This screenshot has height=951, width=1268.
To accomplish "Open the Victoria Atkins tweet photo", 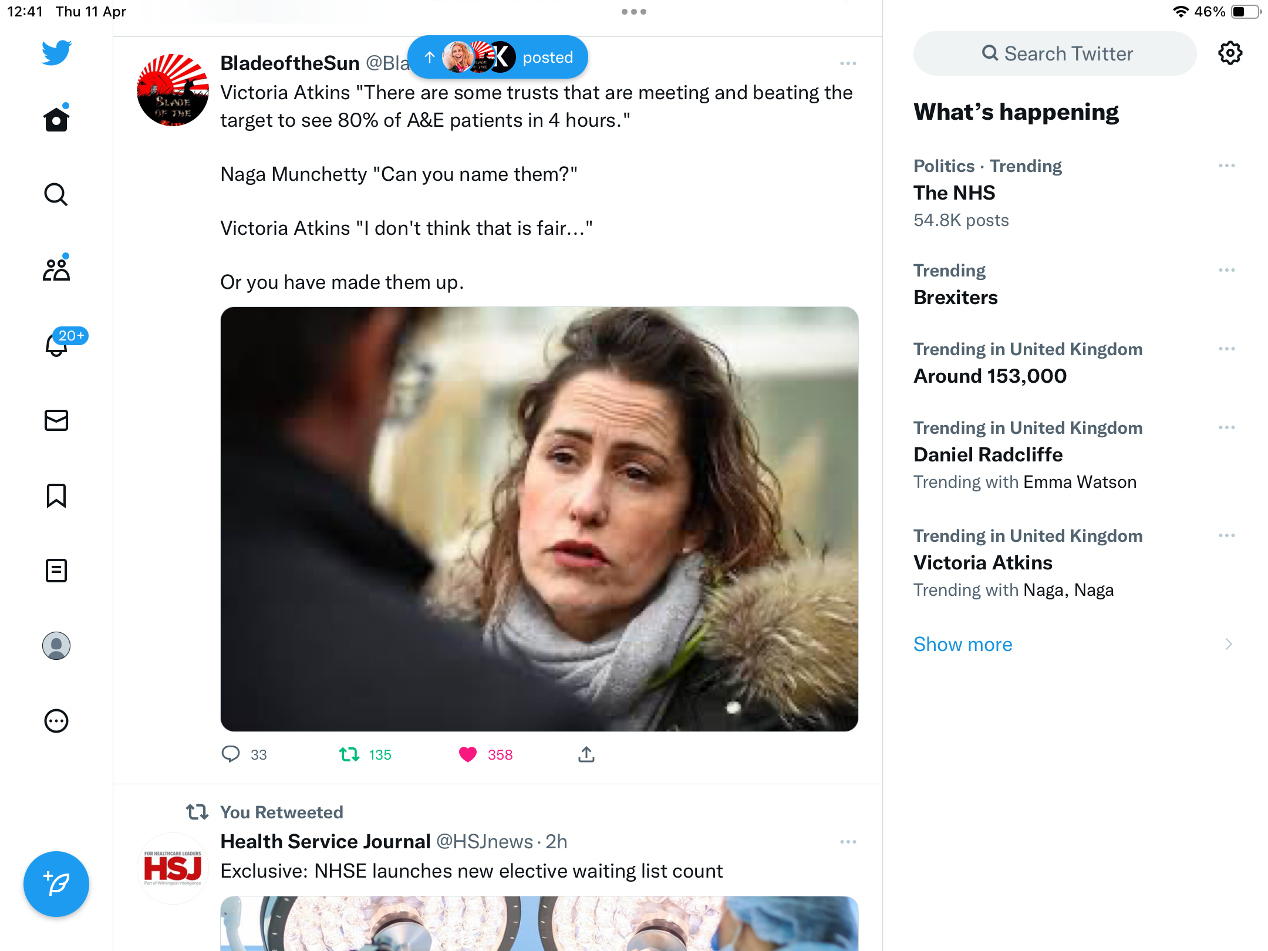I will click(x=539, y=519).
